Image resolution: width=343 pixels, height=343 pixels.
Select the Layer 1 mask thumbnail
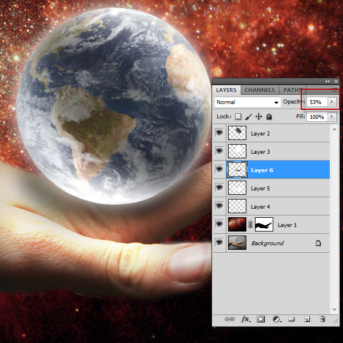pyautogui.click(x=264, y=224)
